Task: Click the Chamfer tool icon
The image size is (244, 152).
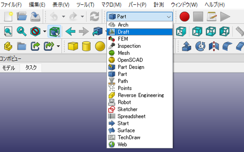Action: click(x=240, y=46)
